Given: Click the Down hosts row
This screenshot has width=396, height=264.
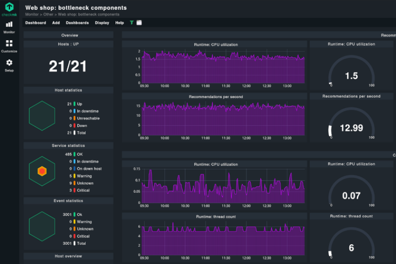Looking at the screenshot, I should [78, 125].
